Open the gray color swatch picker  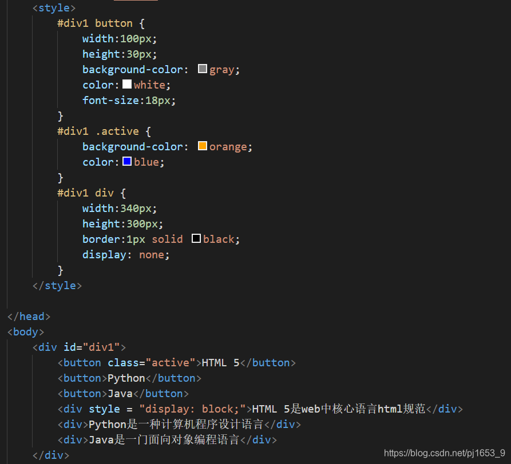[x=203, y=69]
